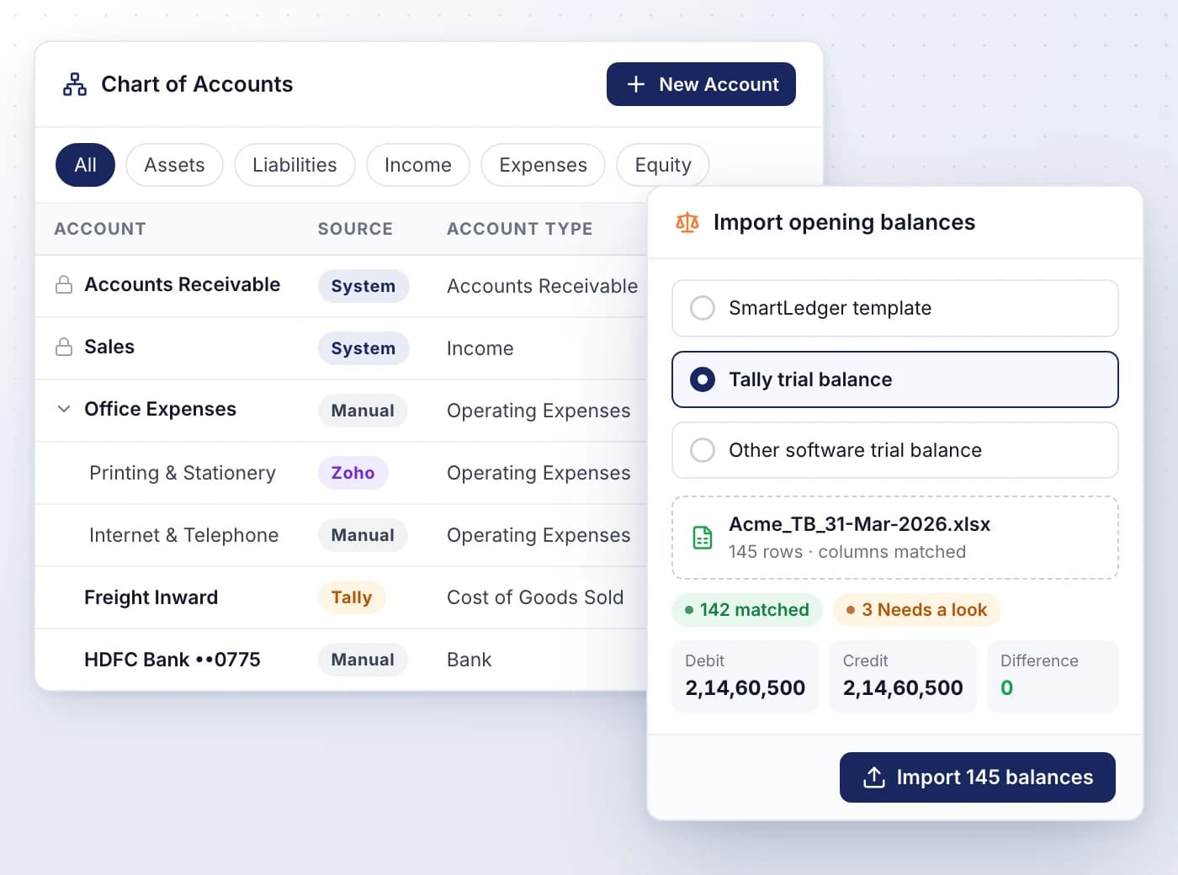Open the HDFC Bank ••0775 account
The image size is (1178, 875).
pos(172,660)
